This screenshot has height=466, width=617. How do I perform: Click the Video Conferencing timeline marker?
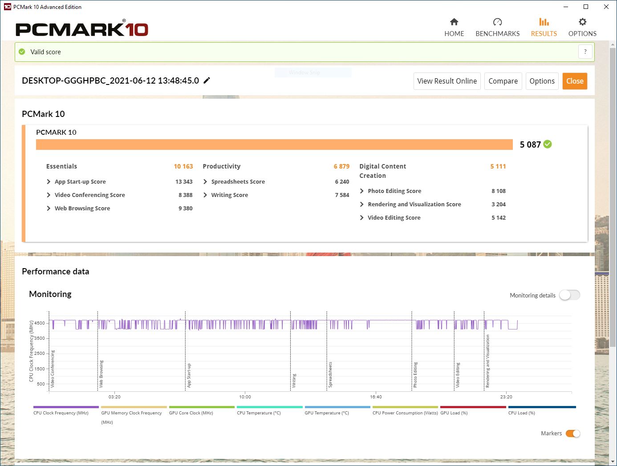[53, 369]
